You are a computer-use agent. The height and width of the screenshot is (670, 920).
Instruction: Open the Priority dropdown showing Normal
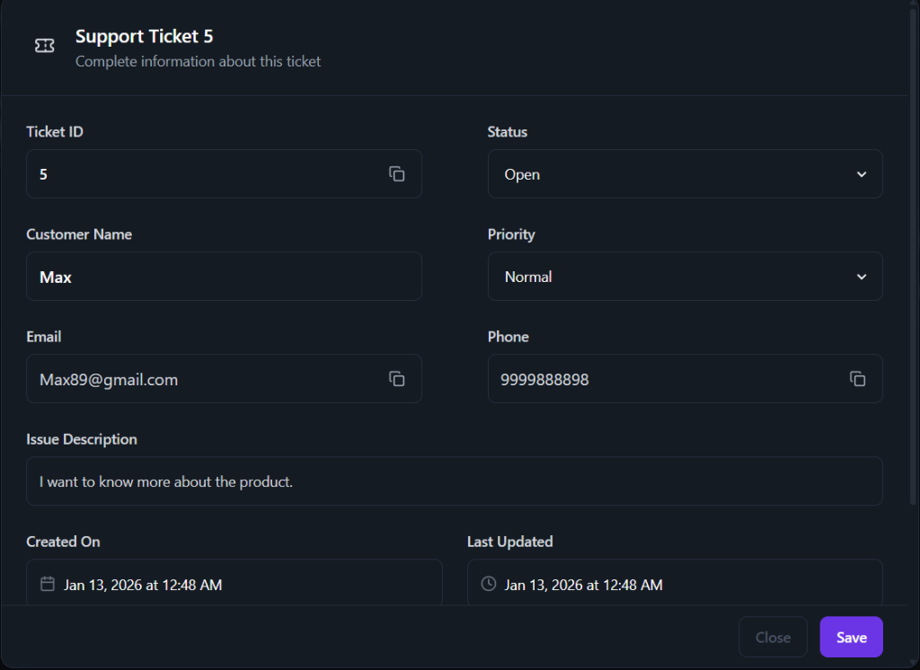[686, 276]
